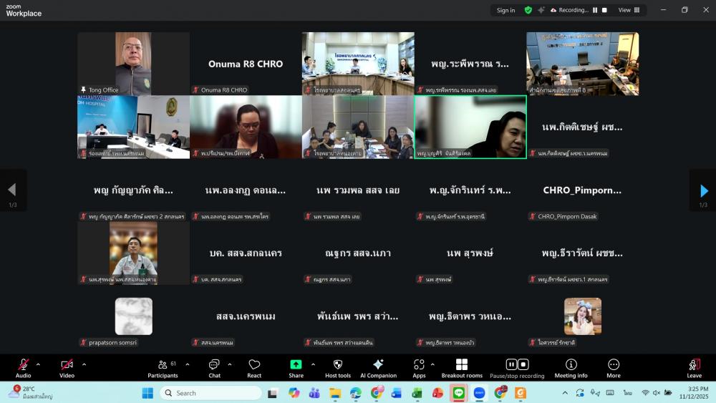Open the Chat panel

click(x=214, y=366)
